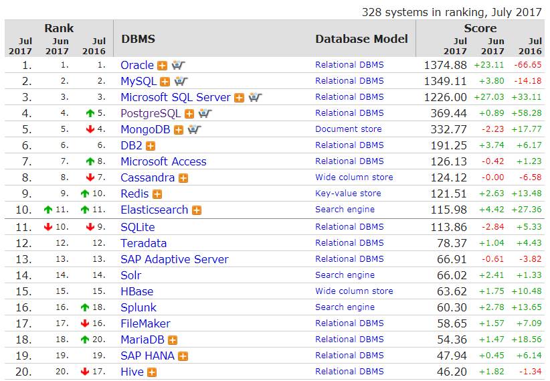Click the shopping cart icon next to Oracle
The height and width of the screenshot is (381, 550).
(x=178, y=66)
